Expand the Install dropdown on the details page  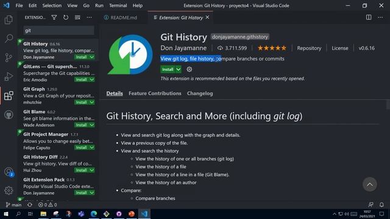pos(179,69)
